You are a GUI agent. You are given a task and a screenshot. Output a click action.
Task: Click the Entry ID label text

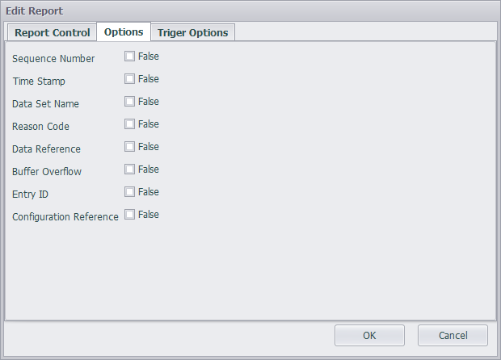tap(31, 195)
